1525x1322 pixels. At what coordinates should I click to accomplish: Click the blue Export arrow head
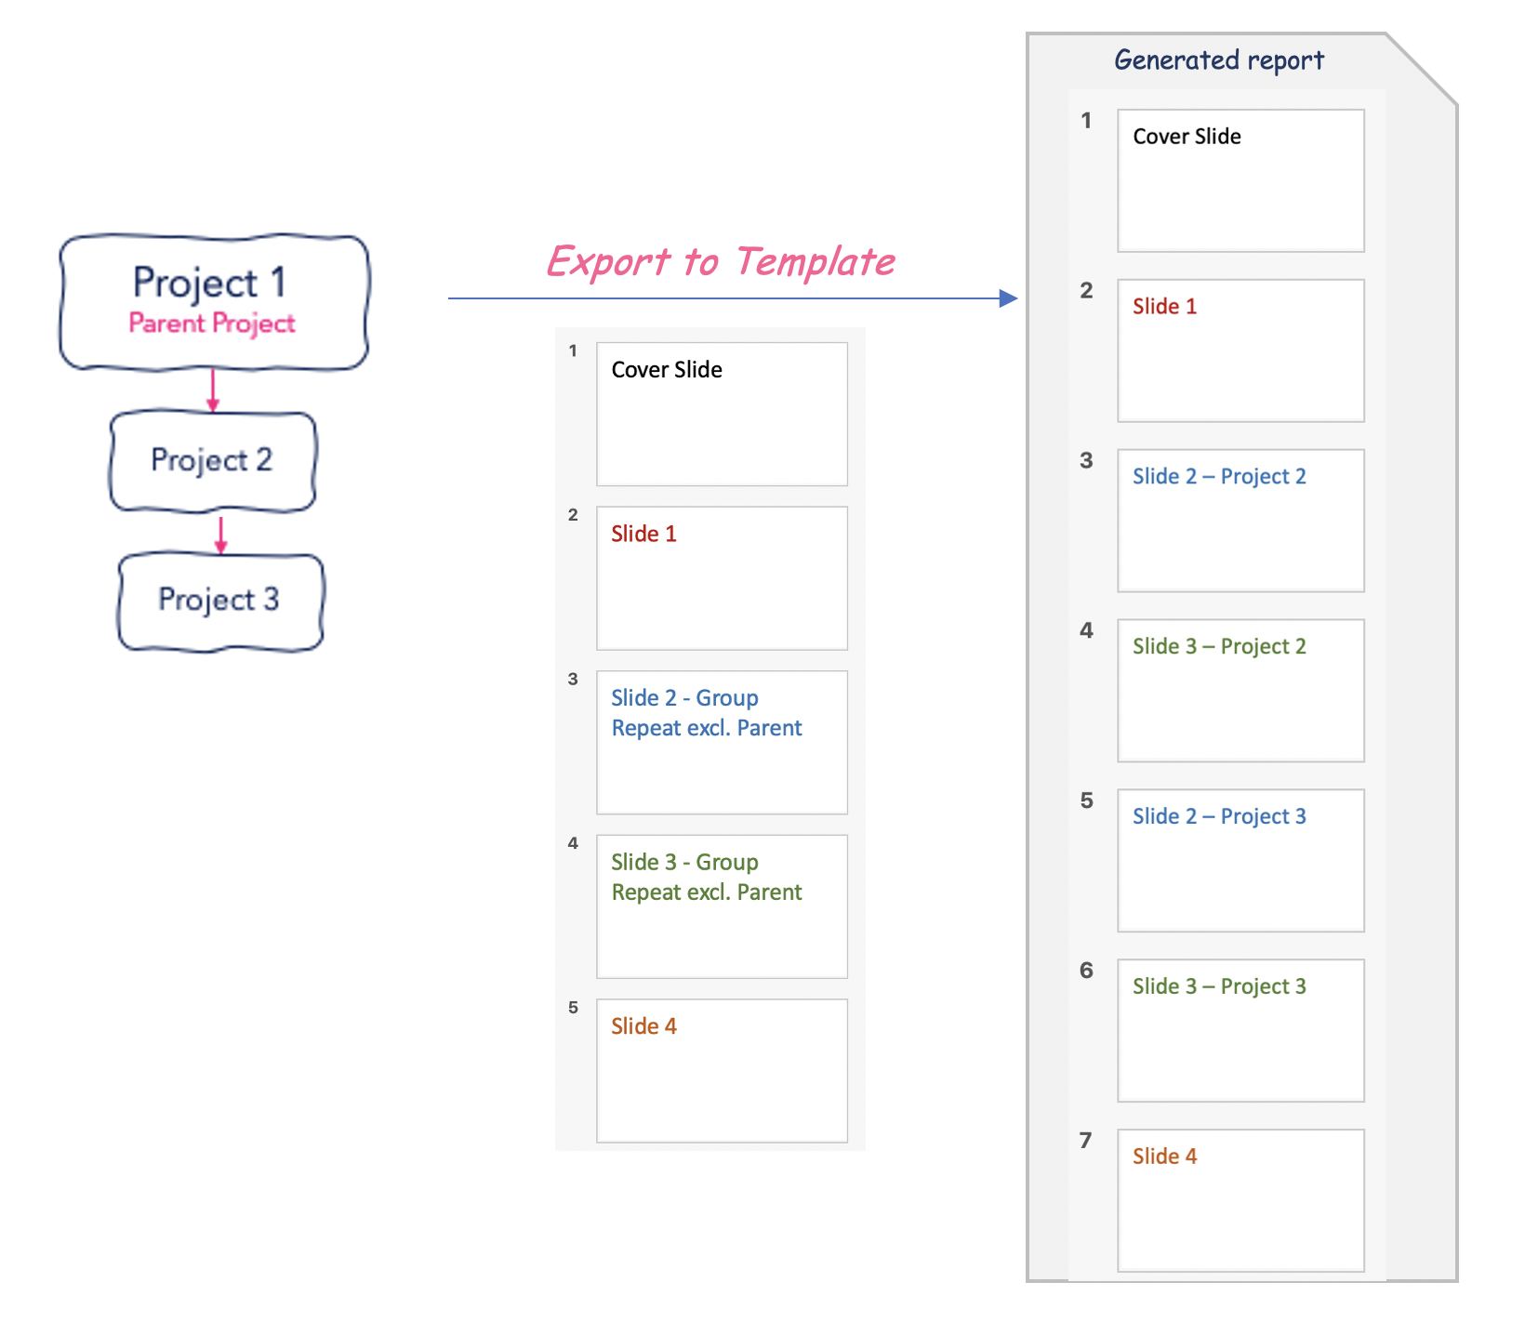[x=1009, y=298]
